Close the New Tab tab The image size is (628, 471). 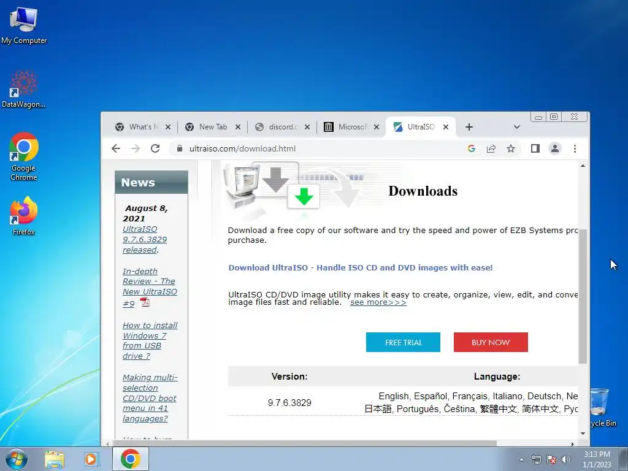pyautogui.click(x=238, y=127)
